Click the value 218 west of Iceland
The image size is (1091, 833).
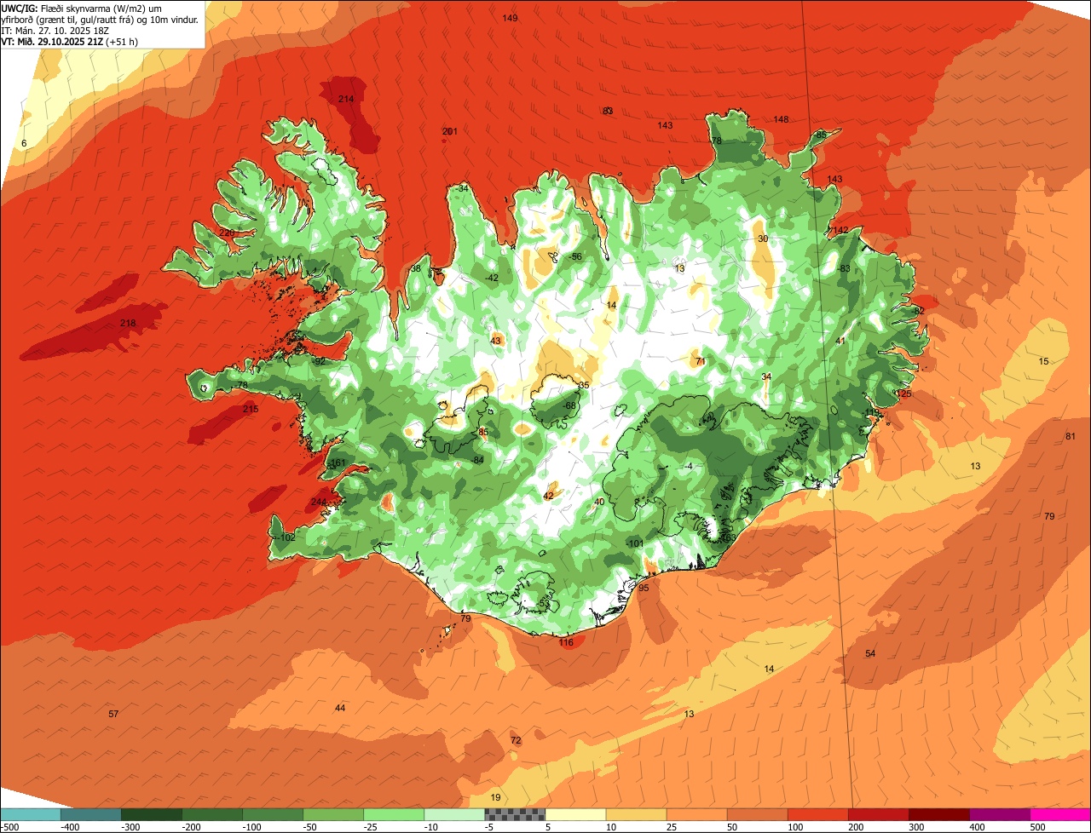[128, 323]
